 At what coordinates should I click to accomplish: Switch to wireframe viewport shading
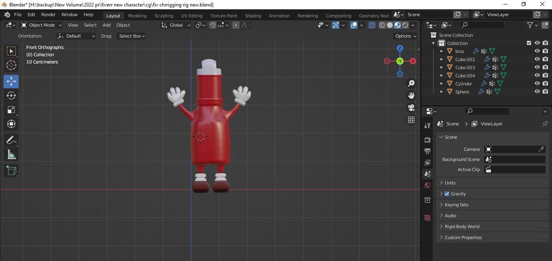pyautogui.click(x=382, y=25)
